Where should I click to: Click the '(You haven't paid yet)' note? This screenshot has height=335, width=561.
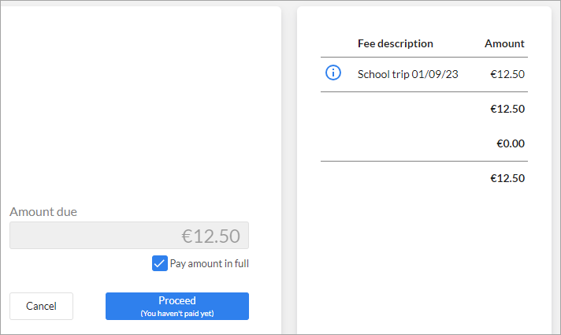[177, 314]
